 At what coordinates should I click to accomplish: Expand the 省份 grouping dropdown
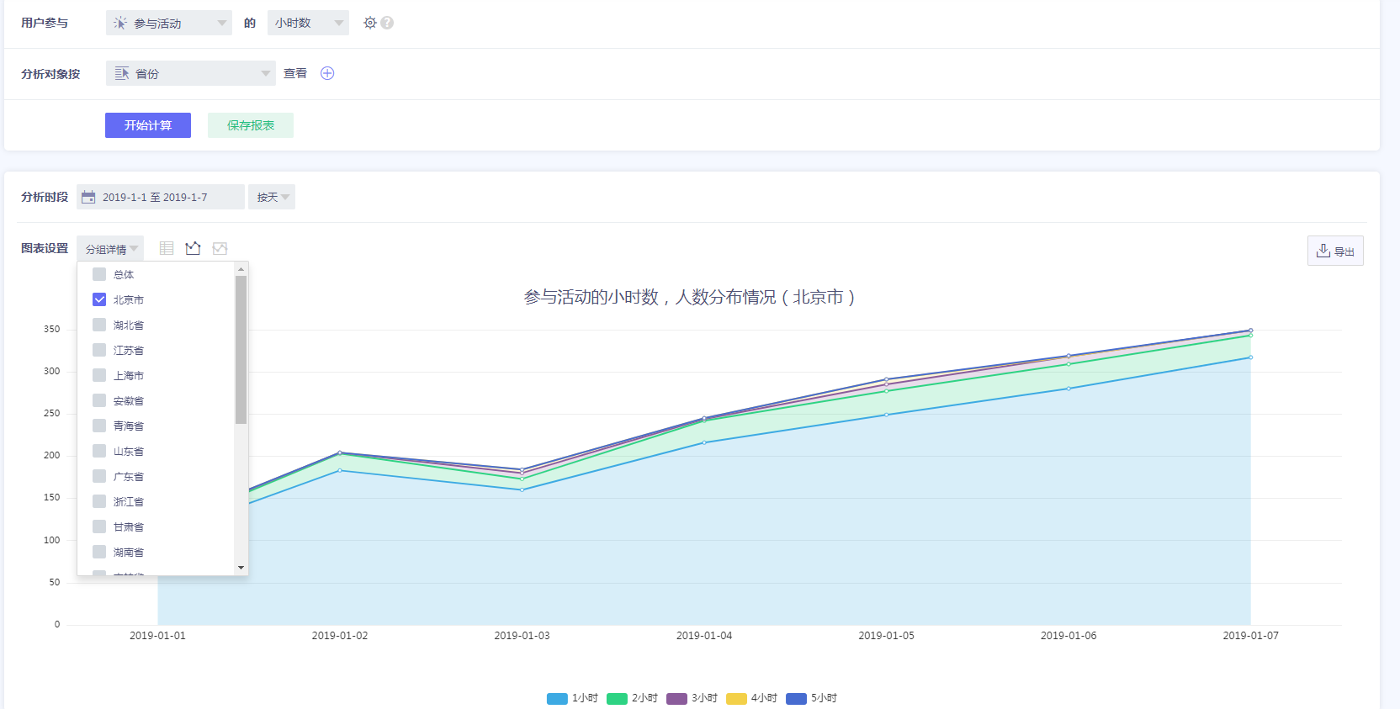pos(190,73)
